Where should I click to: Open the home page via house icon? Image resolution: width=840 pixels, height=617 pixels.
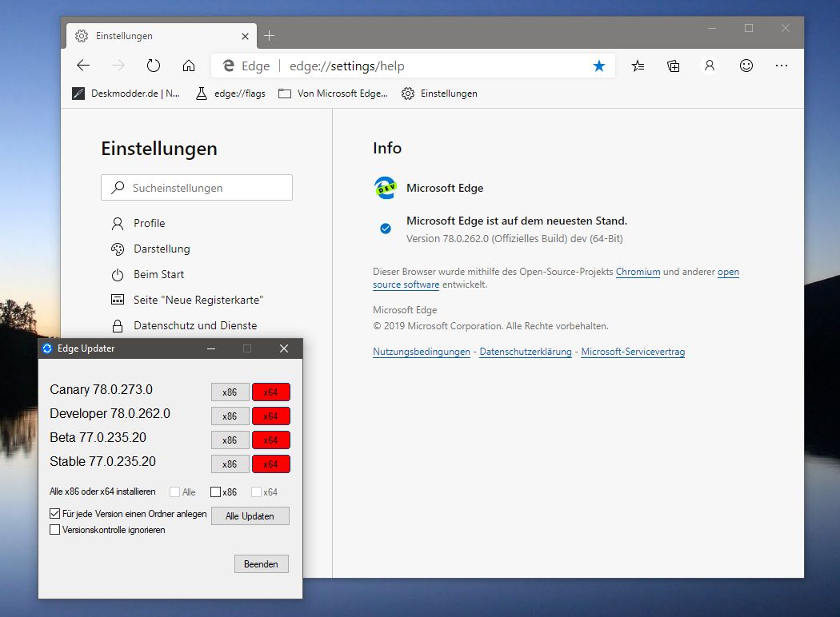pyautogui.click(x=189, y=66)
